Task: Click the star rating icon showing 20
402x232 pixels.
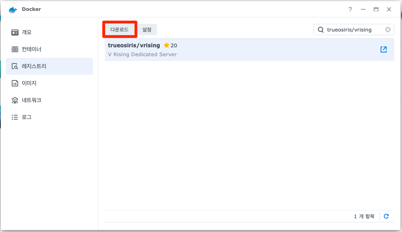Action: 166,45
